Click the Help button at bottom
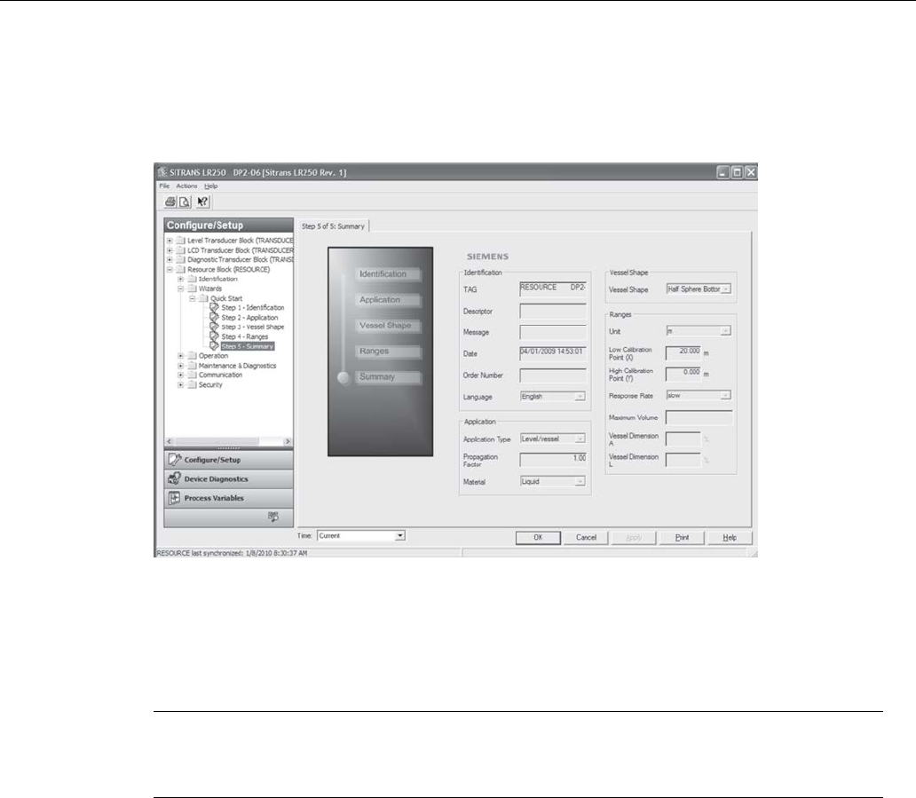This screenshot has width=916, height=798. (730, 537)
